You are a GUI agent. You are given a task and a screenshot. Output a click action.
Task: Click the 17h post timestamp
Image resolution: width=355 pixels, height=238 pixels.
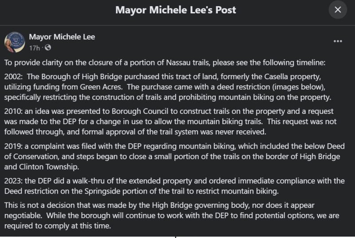point(34,48)
